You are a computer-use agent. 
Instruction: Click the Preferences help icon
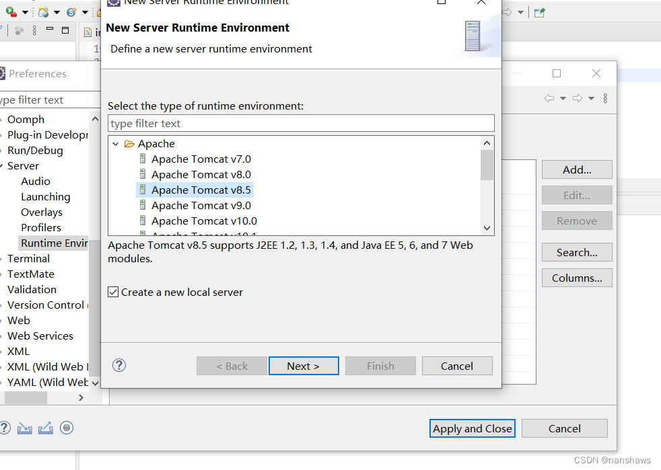pyautogui.click(x=4, y=428)
